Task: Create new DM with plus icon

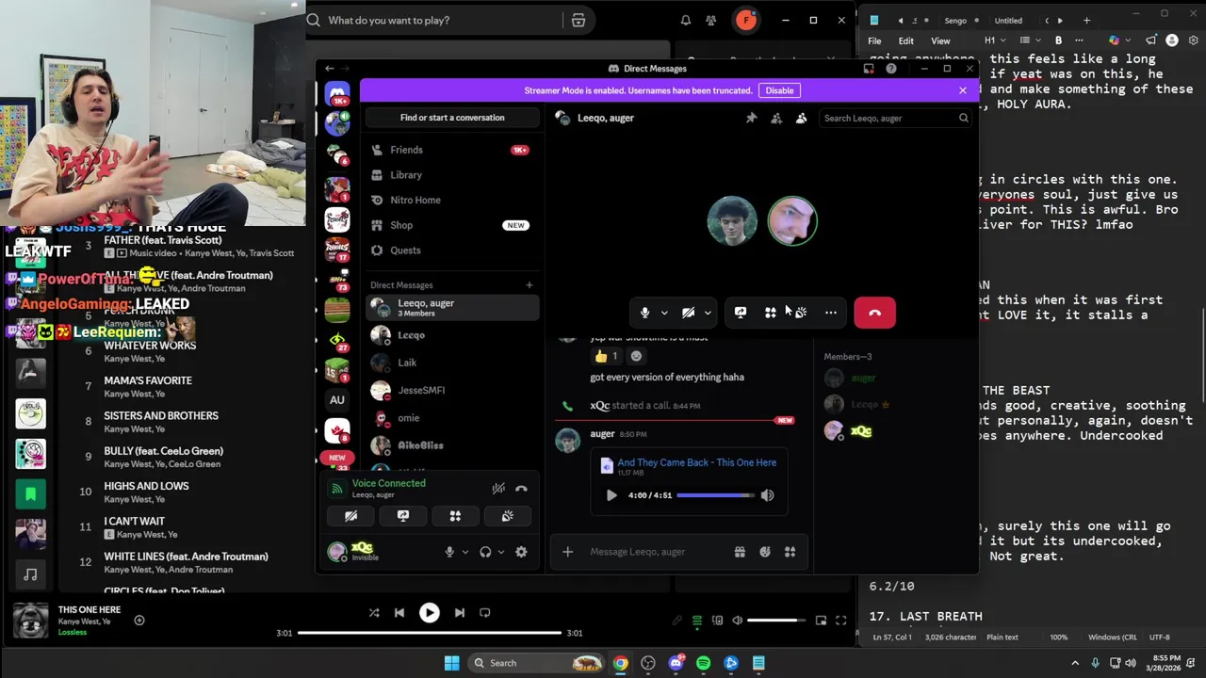Action: point(529,285)
